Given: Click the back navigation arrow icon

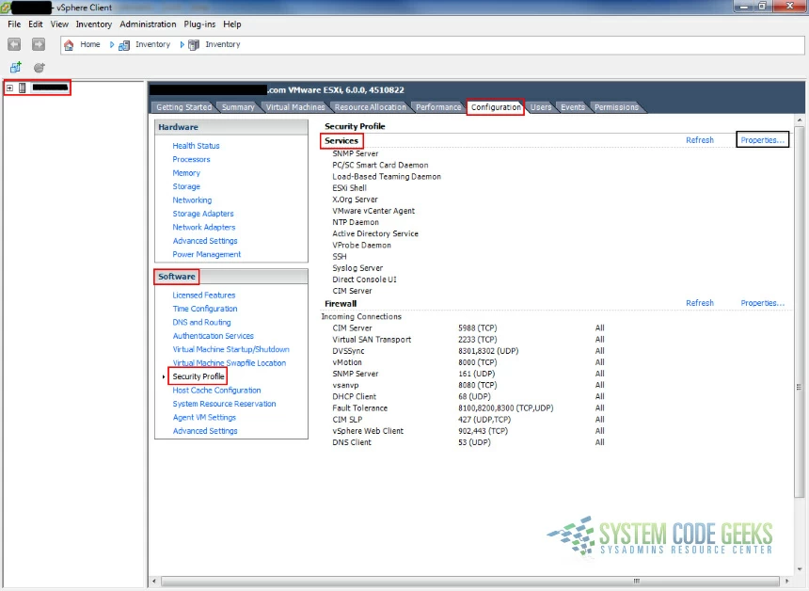Looking at the screenshot, I should click(14, 44).
